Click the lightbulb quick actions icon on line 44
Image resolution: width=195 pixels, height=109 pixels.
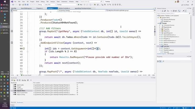point(24,48)
